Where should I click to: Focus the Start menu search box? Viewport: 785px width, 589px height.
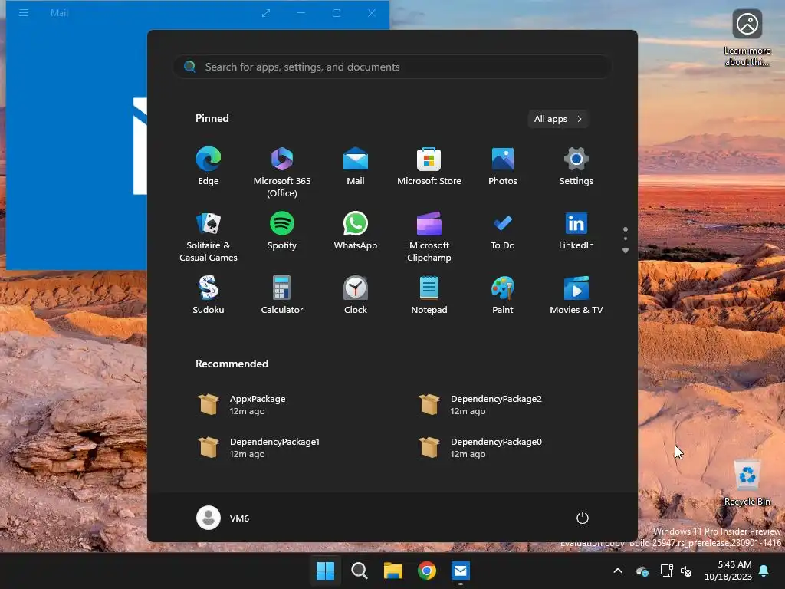coord(392,67)
